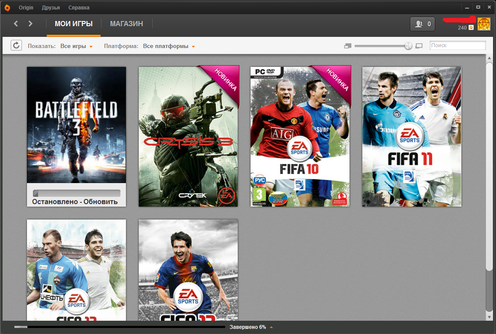
Task: Click Остановлено - Обновить to resume update
Action: [x=75, y=202]
